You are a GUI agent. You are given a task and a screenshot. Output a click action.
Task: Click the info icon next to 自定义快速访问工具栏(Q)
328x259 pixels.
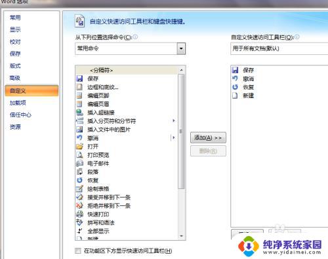coord(297,37)
